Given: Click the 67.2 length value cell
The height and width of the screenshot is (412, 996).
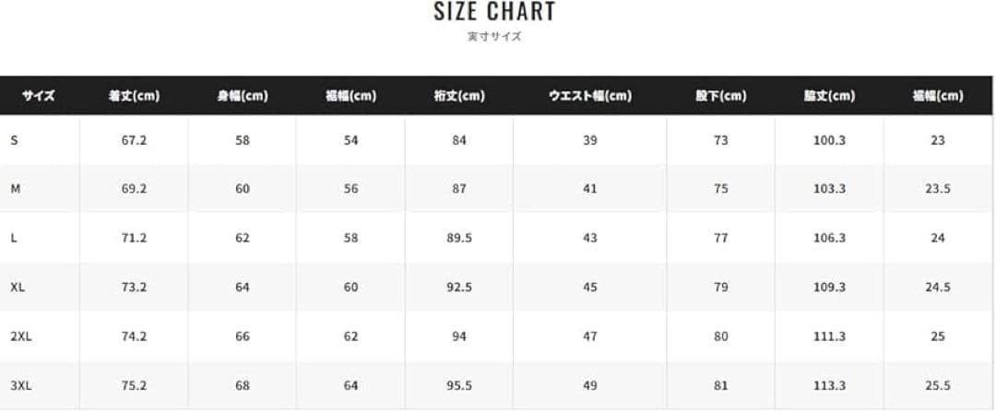Looking at the screenshot, I should click(x=134, y=140).
